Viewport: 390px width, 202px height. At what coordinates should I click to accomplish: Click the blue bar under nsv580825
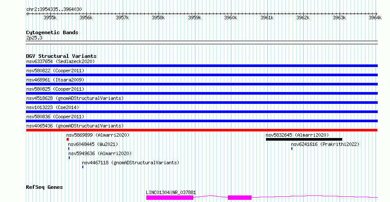pyautogui.click(x=202, y=93)
